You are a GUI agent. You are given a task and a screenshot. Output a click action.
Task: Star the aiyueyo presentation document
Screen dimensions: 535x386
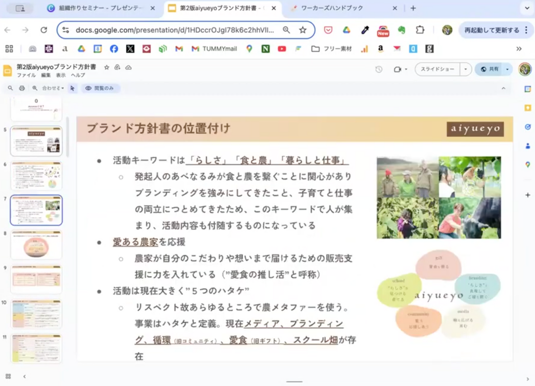click(x=107, y=67)
